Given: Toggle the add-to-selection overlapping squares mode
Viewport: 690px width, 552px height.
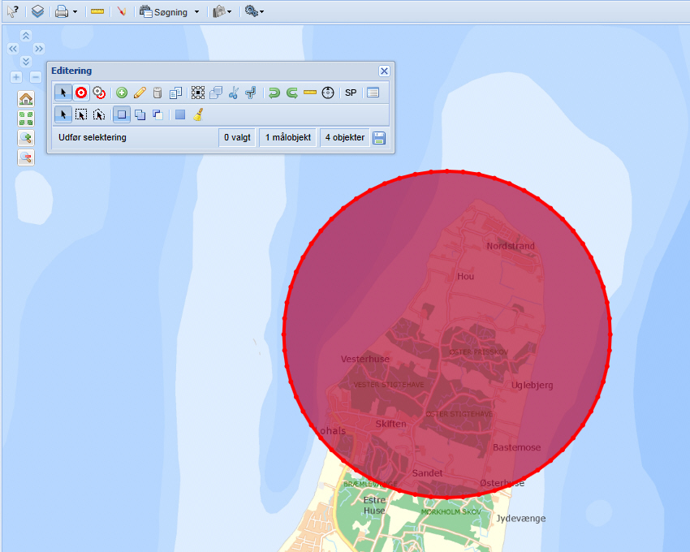Looking at the screenshot, I should click(x=140, y=115).
